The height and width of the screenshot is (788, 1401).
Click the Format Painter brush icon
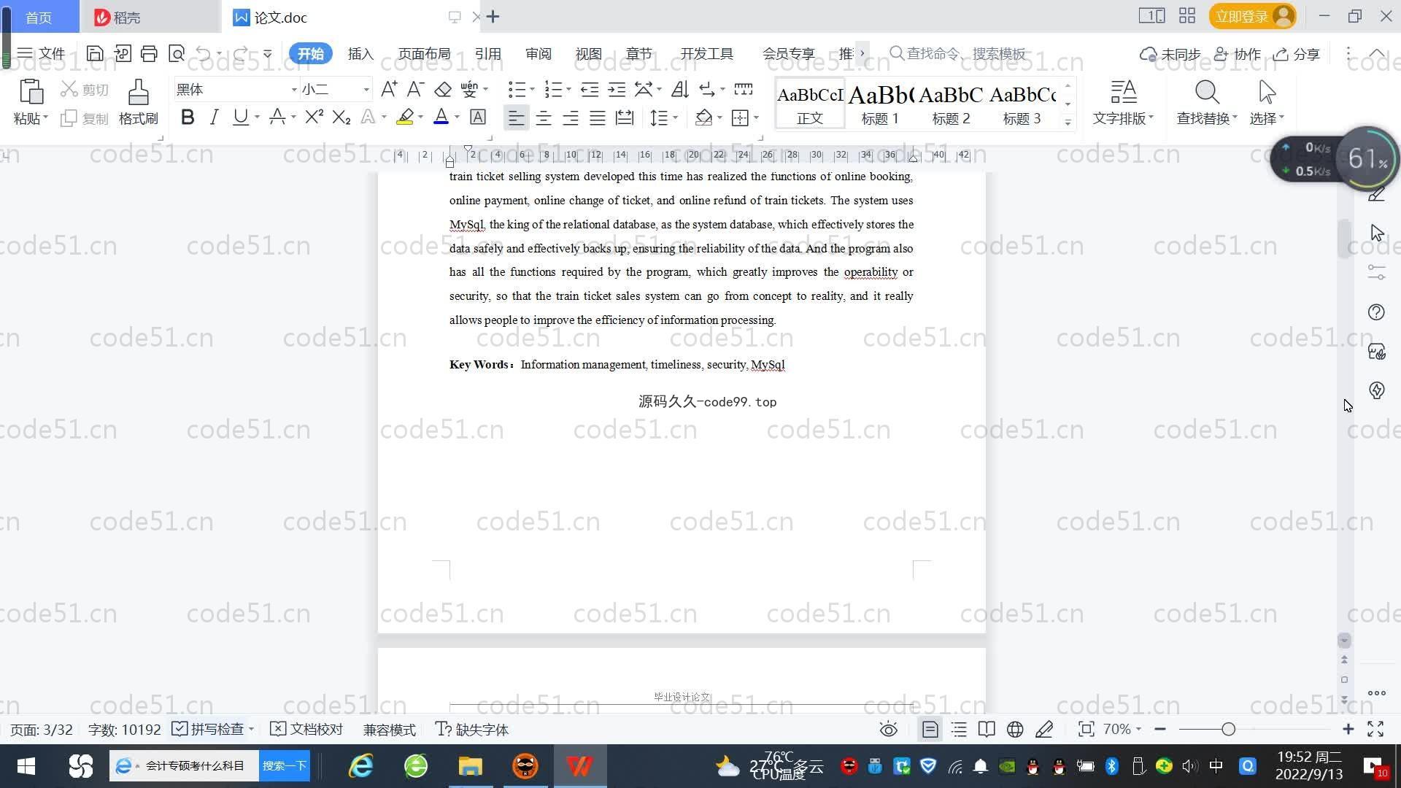(x=139, y=93)
